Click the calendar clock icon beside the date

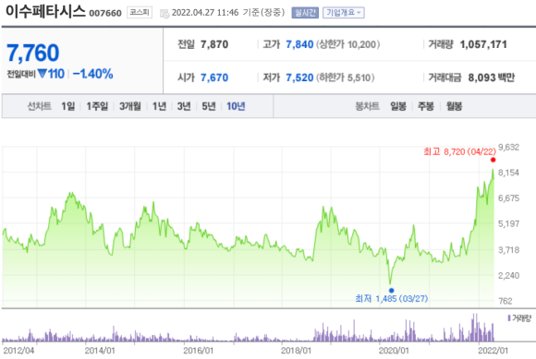pos(164,13)
